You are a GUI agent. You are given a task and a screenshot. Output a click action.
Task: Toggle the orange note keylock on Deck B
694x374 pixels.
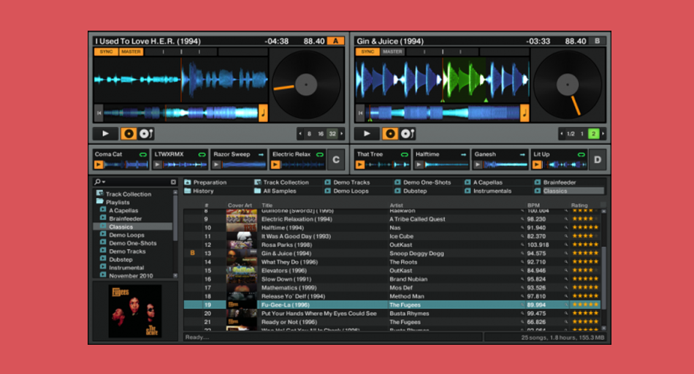point(525,113)
